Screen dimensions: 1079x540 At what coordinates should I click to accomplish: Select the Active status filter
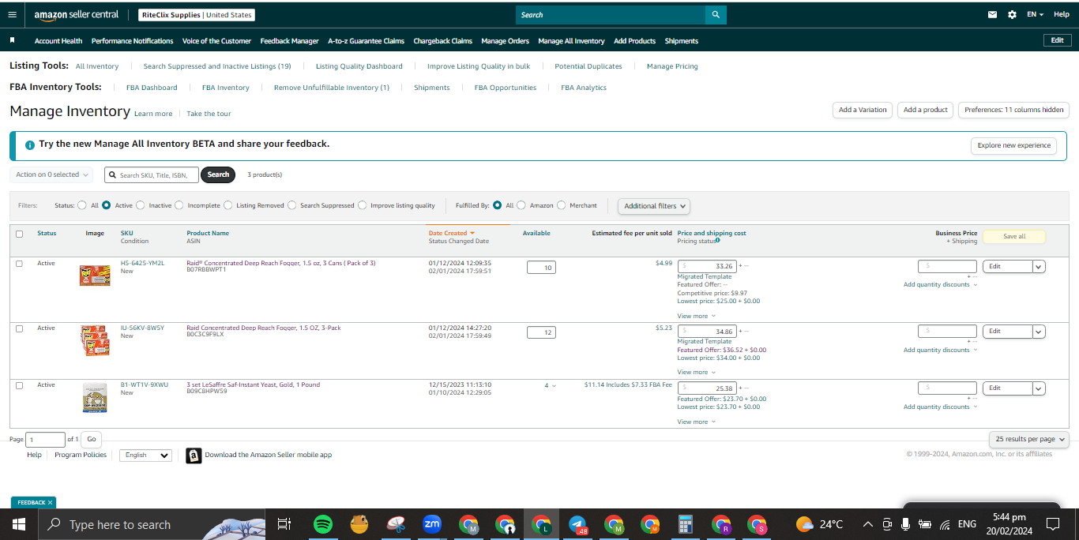coord(107,205)
